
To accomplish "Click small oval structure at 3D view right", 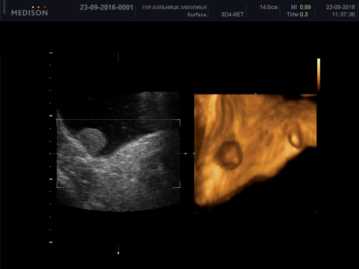I will pos(295,138).
